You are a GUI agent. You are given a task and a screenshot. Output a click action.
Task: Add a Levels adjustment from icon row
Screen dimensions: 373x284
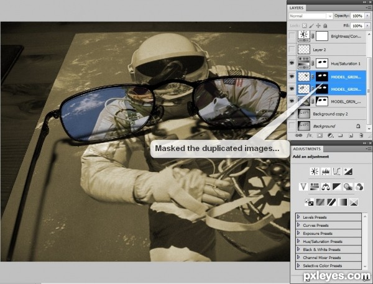[325, 172]
